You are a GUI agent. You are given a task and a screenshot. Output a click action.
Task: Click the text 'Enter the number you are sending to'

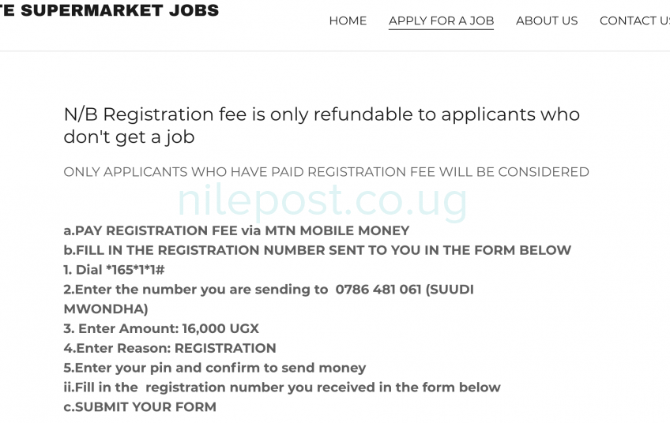(196, 290)
